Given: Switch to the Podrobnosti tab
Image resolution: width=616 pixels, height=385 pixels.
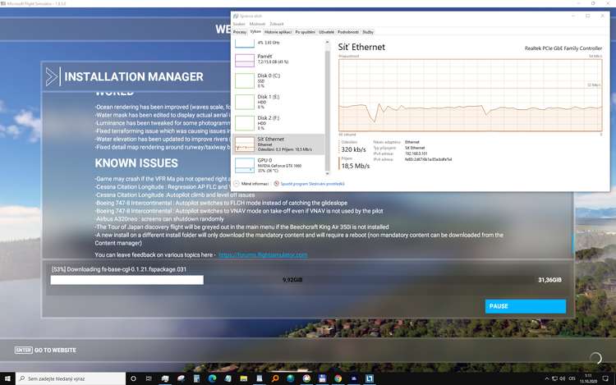Looking at the screenshot, I should coord(348,32).
